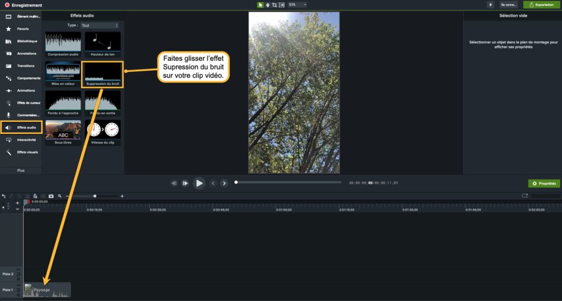Click the camera snapshot icon
562x301 pixels.
tap(51, 196)
